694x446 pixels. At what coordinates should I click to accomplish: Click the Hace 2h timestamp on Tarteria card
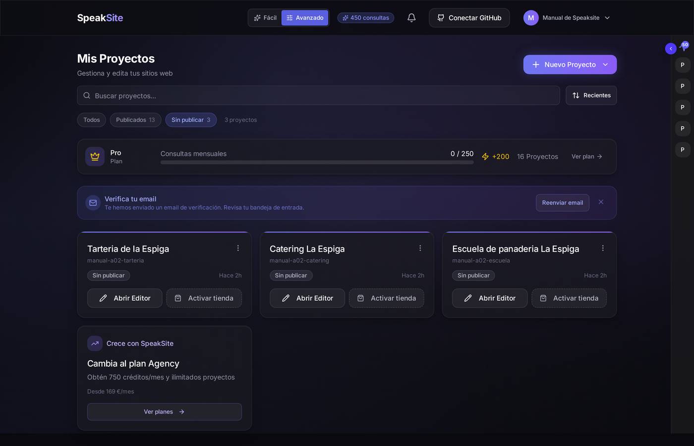(231, 276)
